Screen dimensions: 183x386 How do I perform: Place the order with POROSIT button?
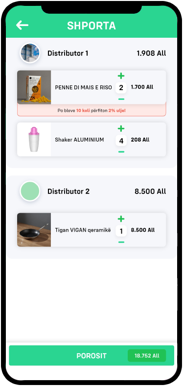pos(91,356)
